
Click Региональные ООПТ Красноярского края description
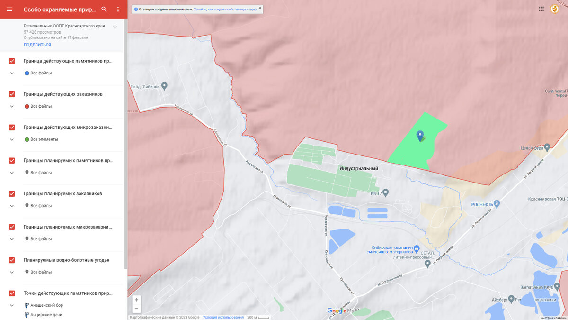pyautogui.click(x=64, y=26)
